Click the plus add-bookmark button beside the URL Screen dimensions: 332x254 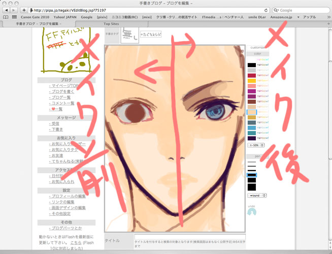click(x=24, y=10)
